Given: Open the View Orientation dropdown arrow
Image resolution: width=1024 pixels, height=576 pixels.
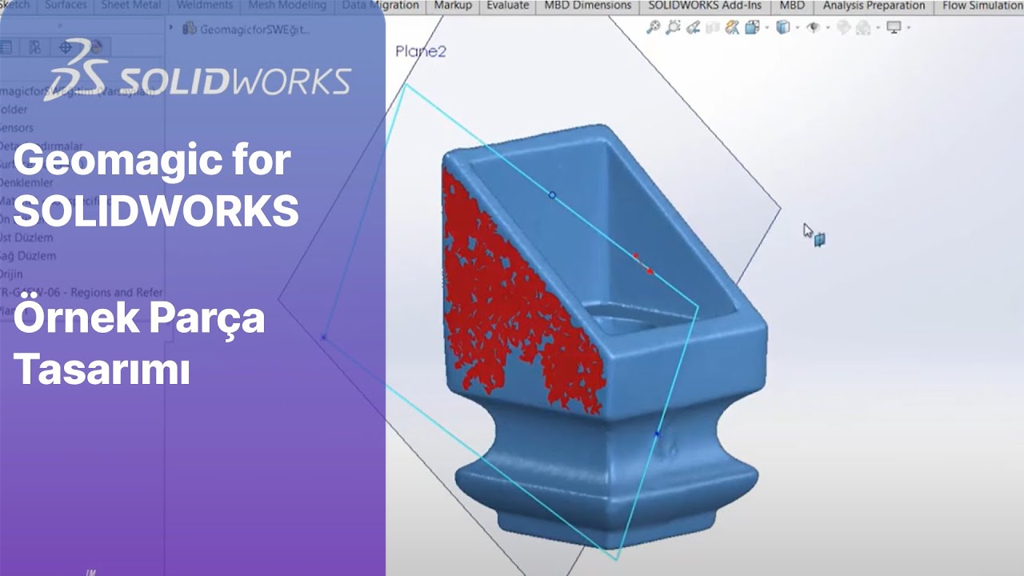Looking at the screenshot, I should 767,27.
